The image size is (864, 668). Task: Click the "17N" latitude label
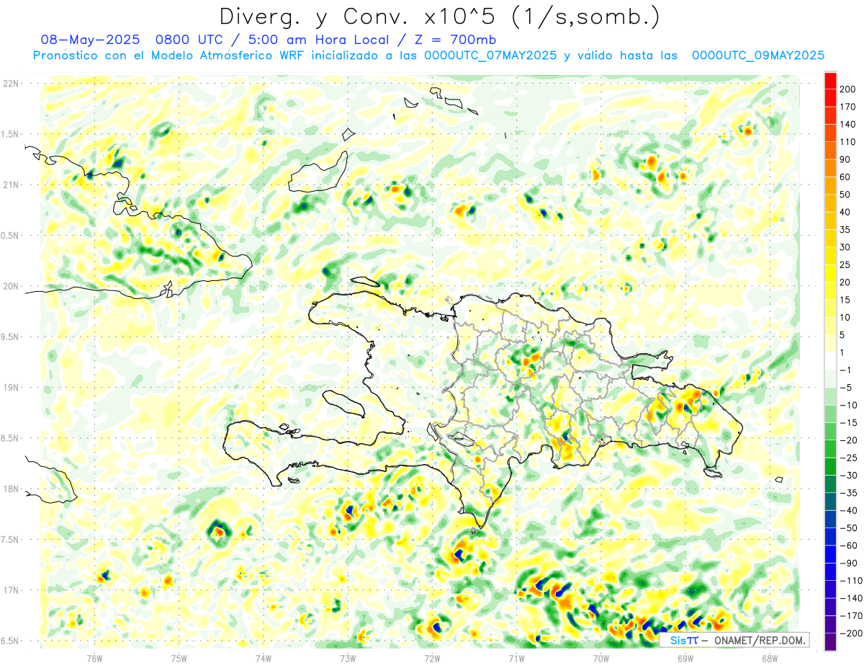point(11,590)
